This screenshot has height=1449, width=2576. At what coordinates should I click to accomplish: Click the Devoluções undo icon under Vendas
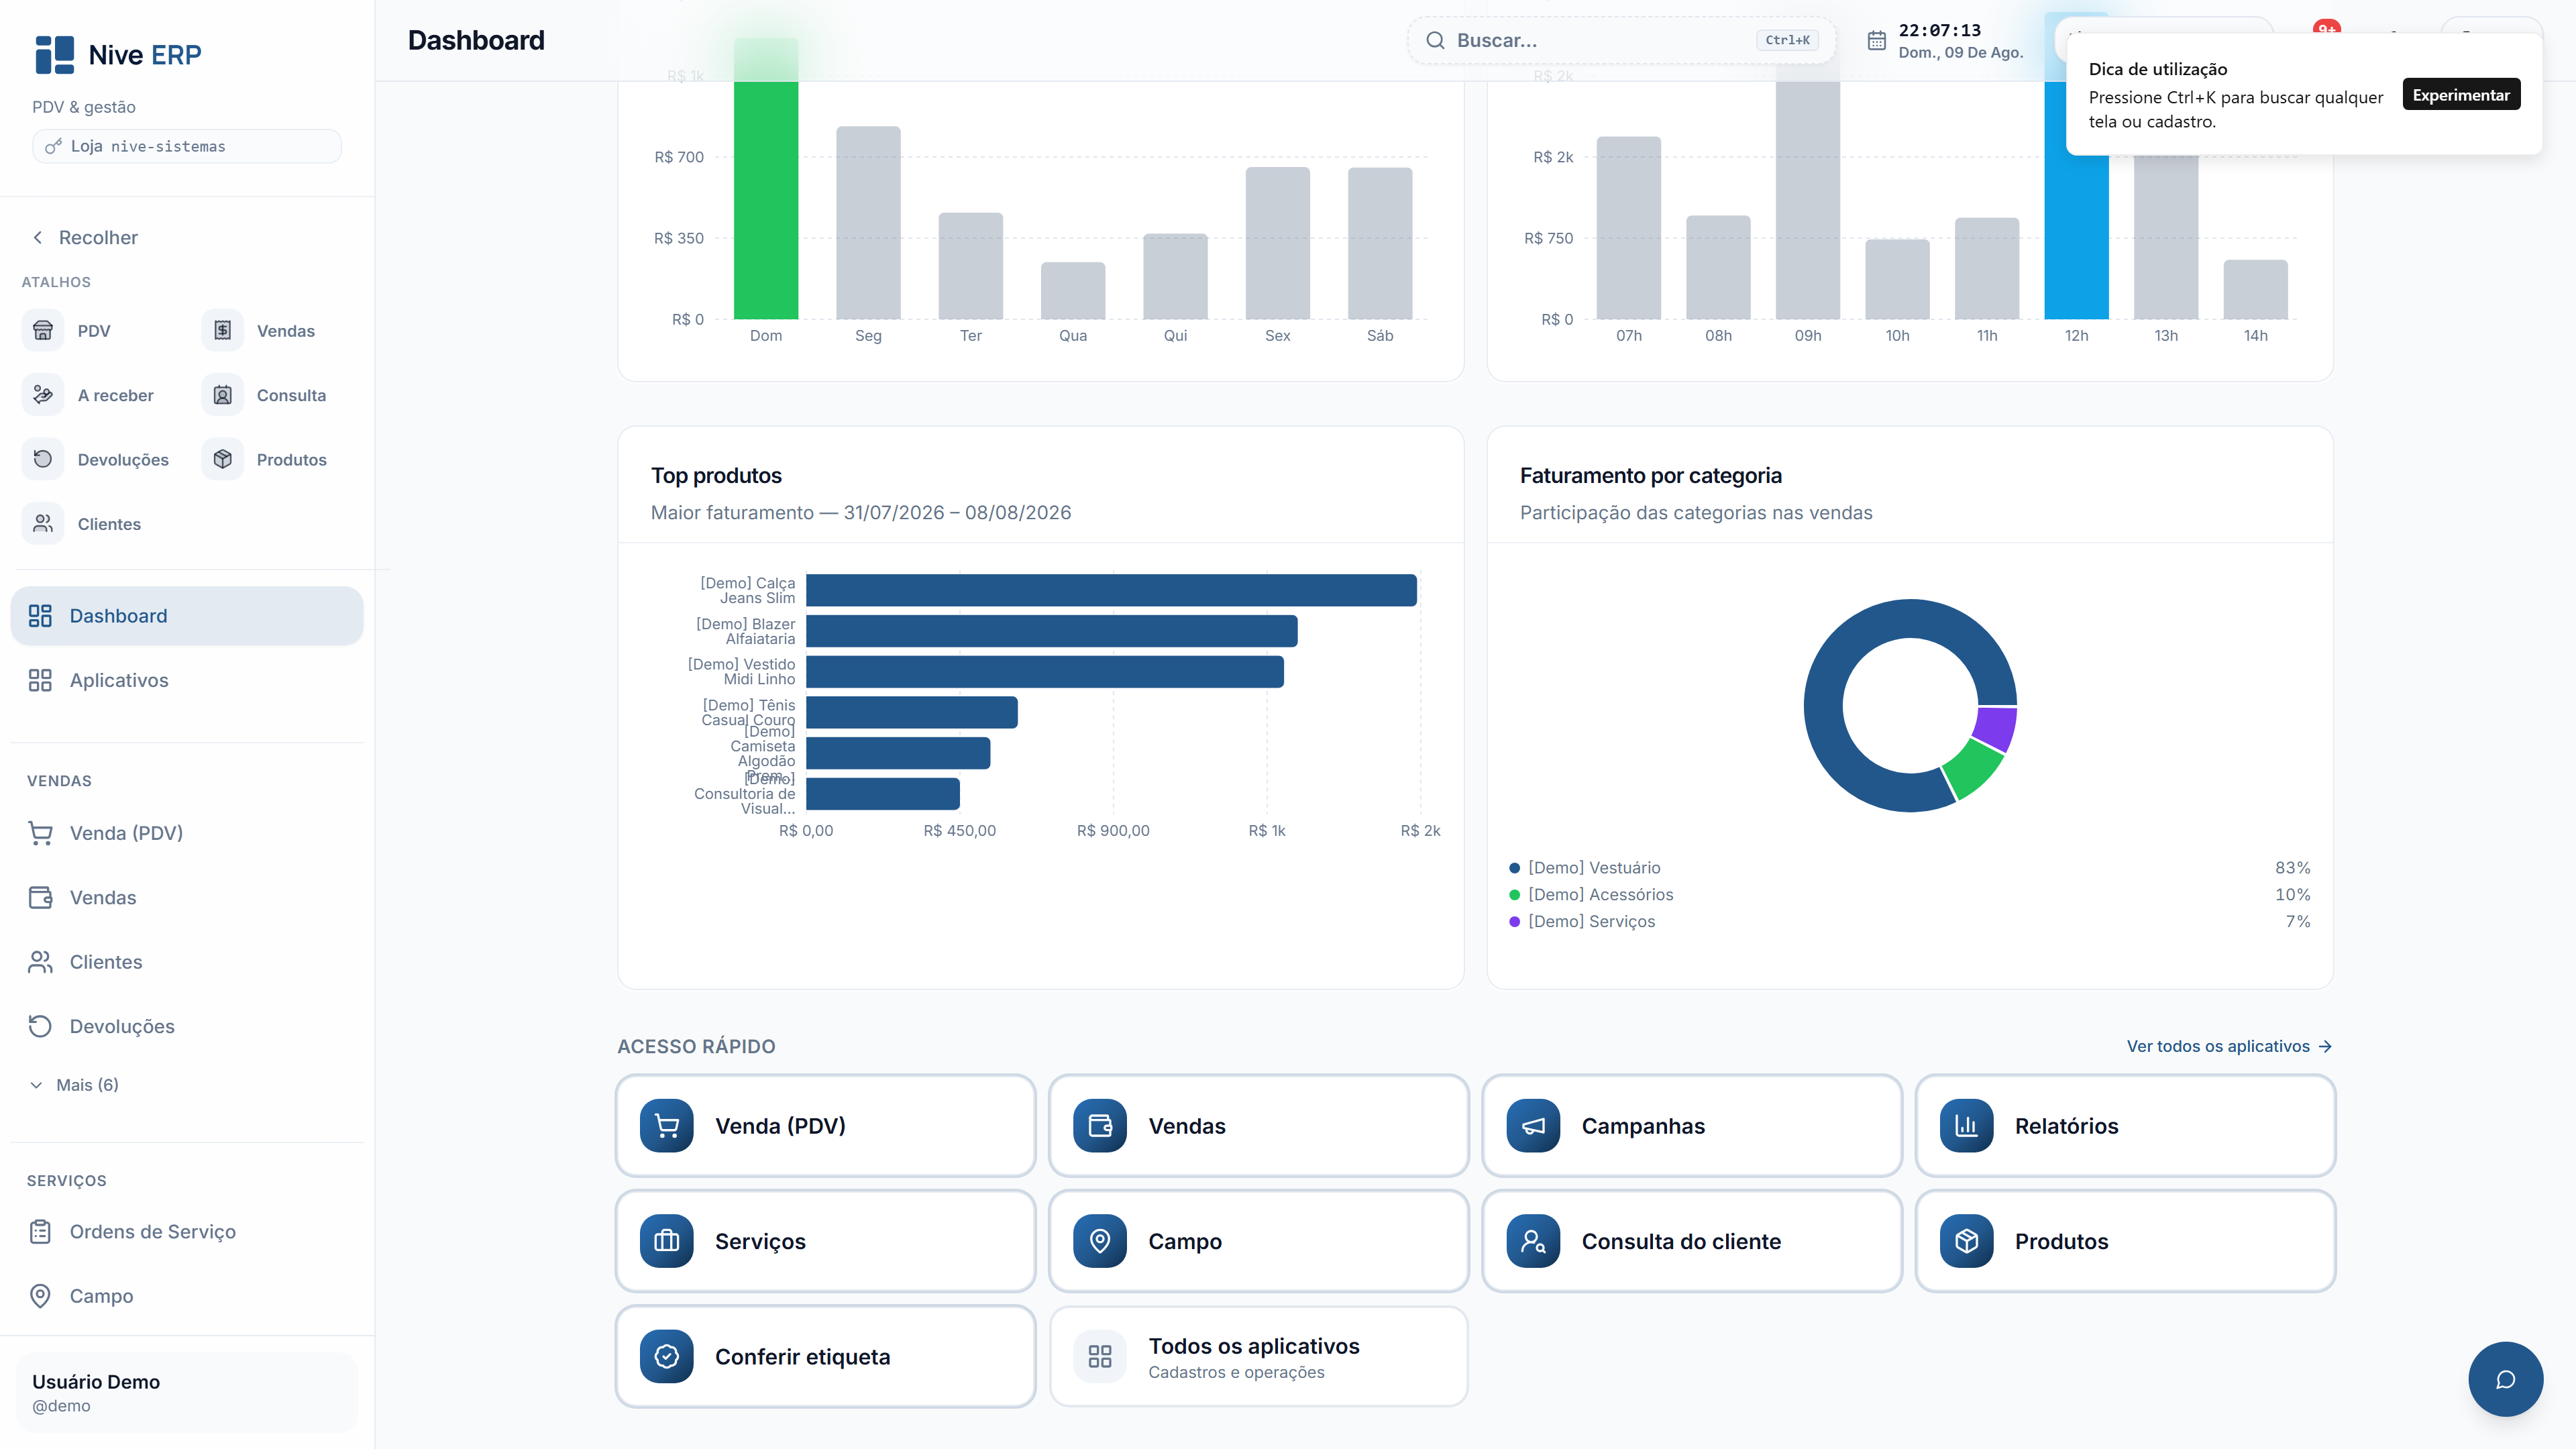point(40,1026)
